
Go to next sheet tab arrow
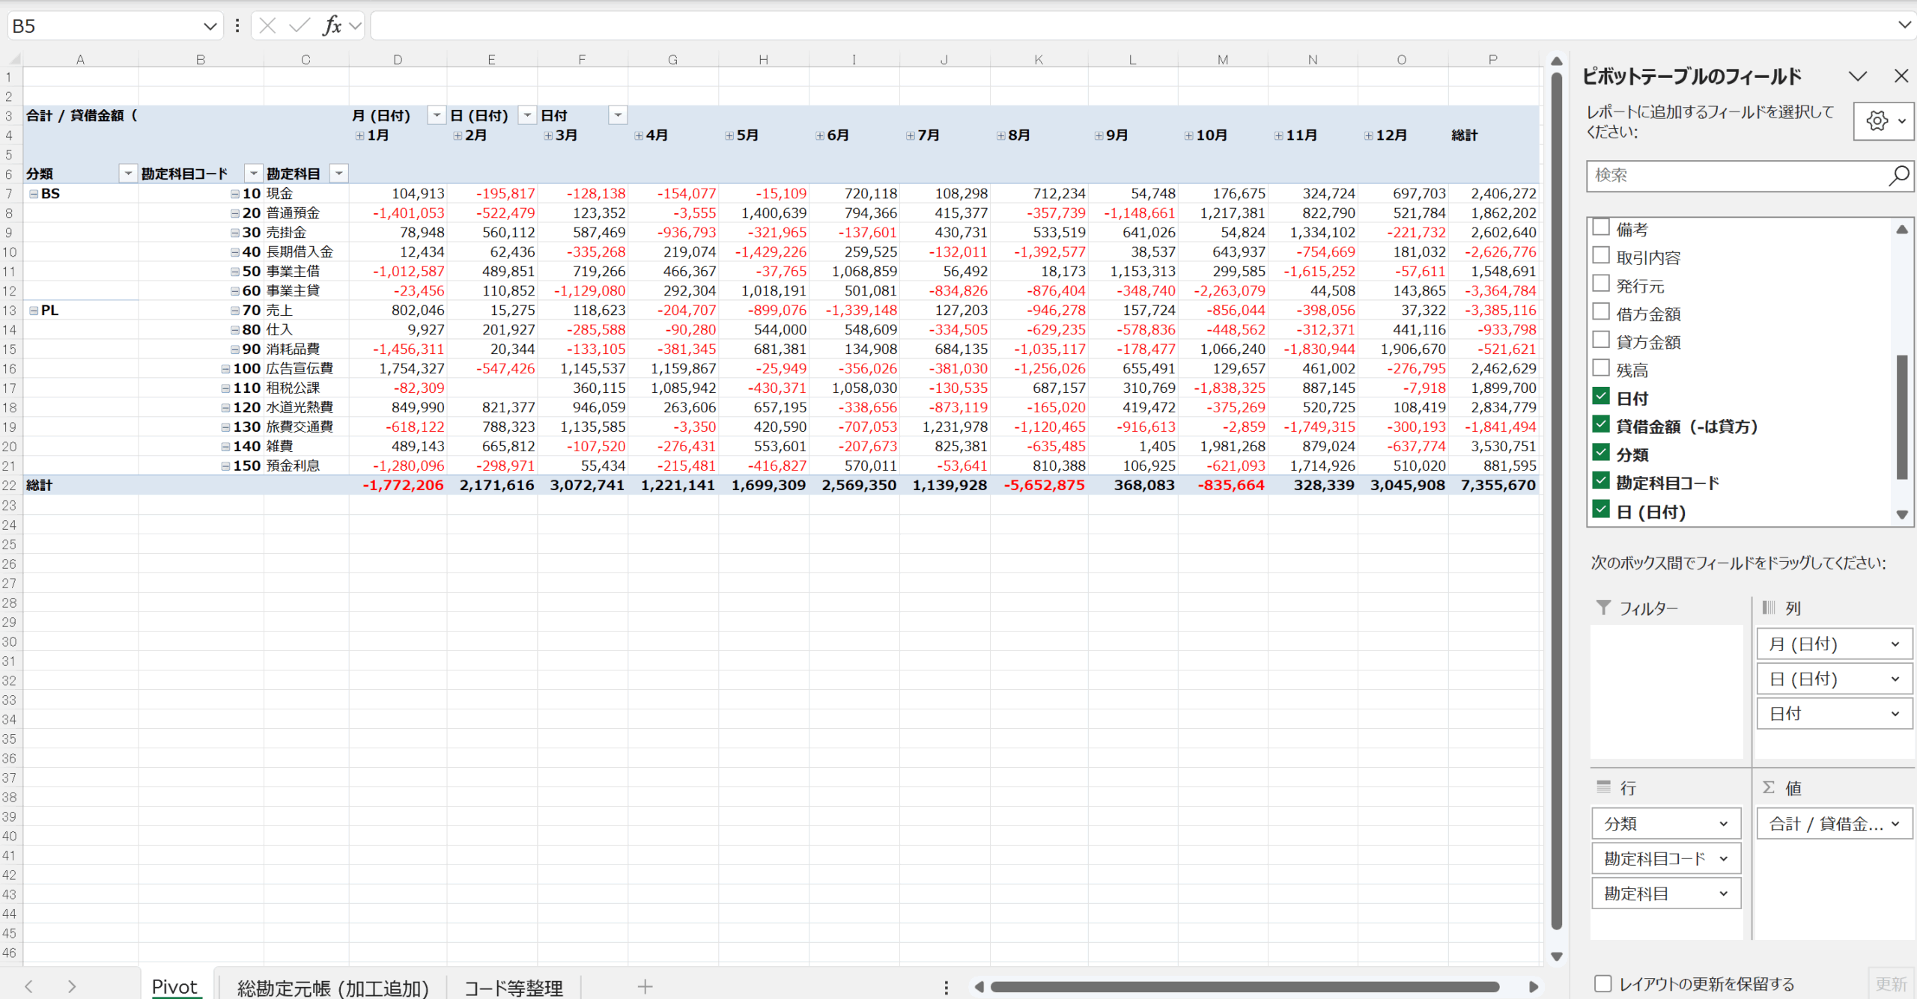click(72, 986)
